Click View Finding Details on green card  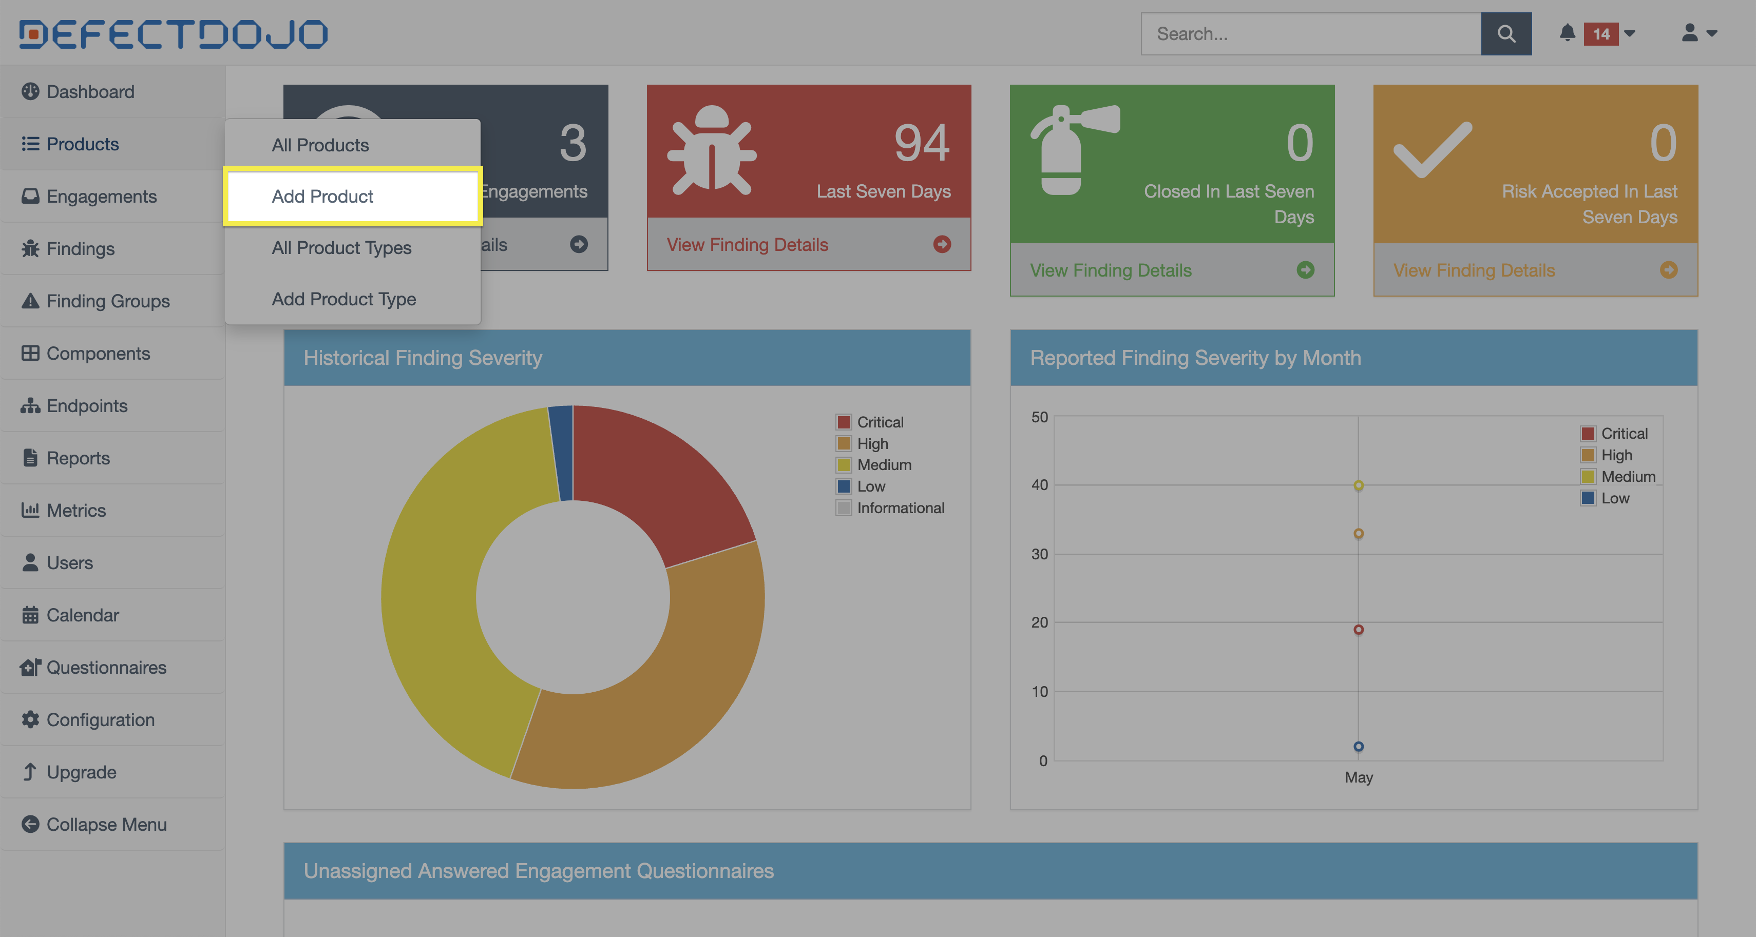click(x=1111, y=270)
